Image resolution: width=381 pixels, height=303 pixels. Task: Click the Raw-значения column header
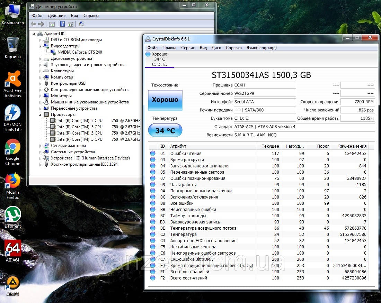point(349,146)
